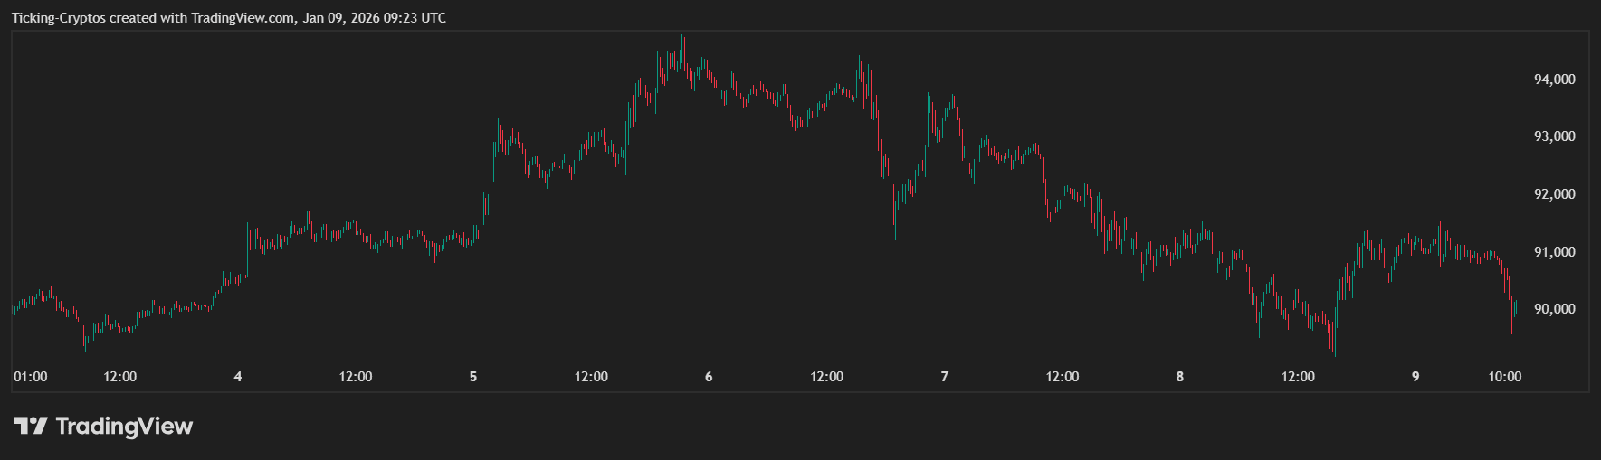The width and height of the screenshot is (1601, 460).
Task: Click the 01:00 time axis label
Action: [x=31, y=377]
